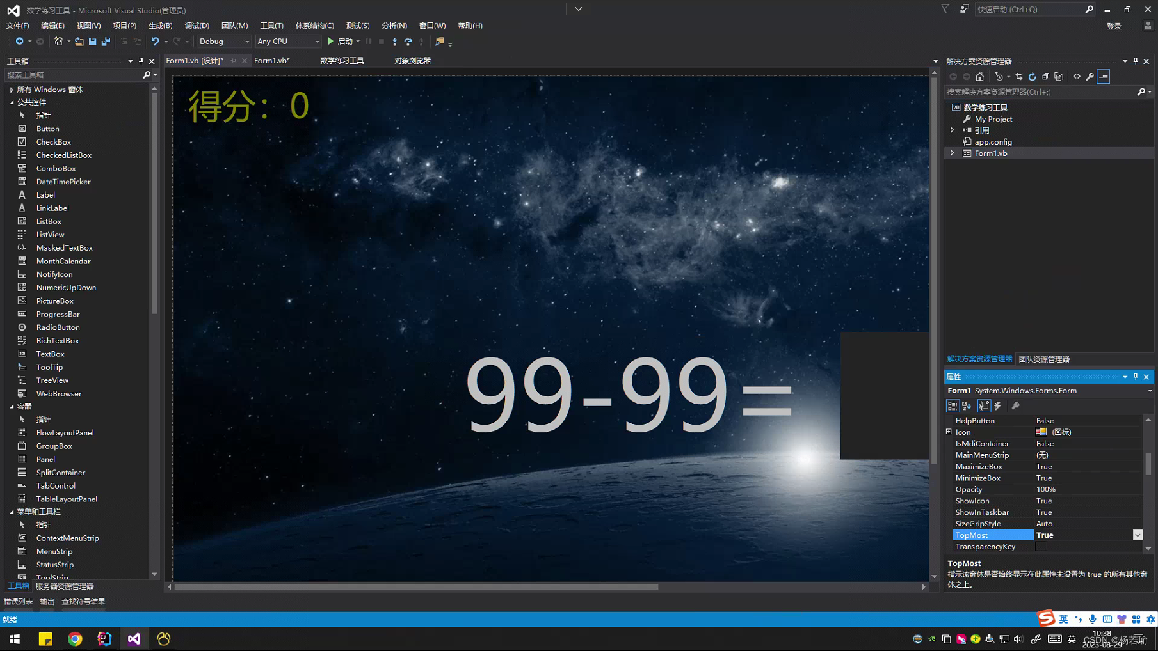Open the 调试(D) debug menu
The width and height of the screenshot is (1158, 651).
pyautogui.click(x=197, y=26)
